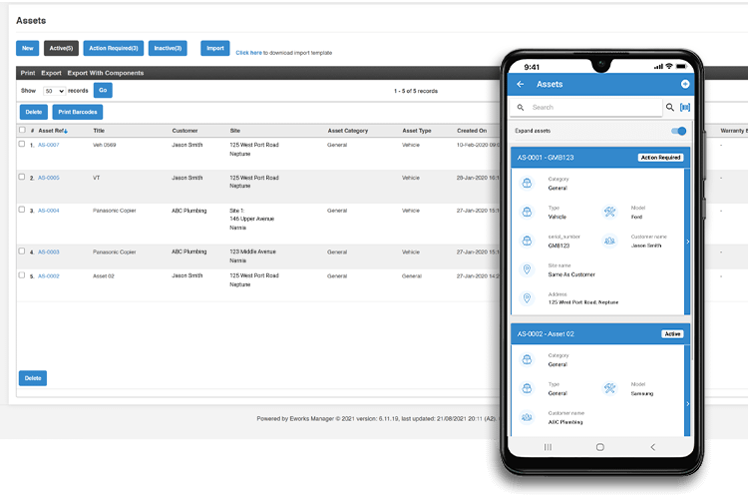This screenshot has width=748, height=499.
Task: Switch to the Action Required(3) tab
Action: pyautogui.click(x=113, y=48)
